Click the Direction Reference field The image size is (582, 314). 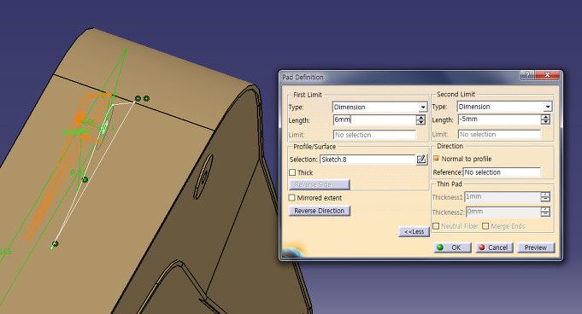[502, 172]
